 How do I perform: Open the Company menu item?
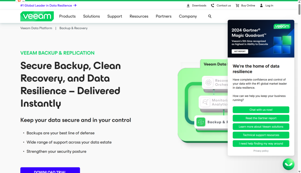click(x=188, y=16)
